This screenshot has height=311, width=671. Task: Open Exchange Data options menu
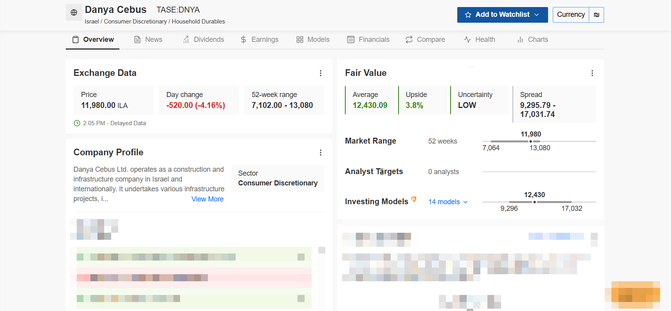pyautogui.click(x=321, y=73)
